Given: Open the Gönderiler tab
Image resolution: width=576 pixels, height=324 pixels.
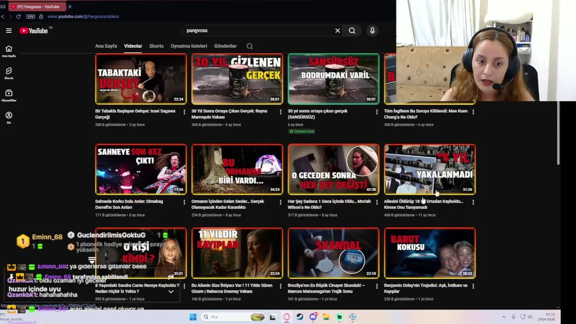Looking at the screenshot, I should coord(225,46).
